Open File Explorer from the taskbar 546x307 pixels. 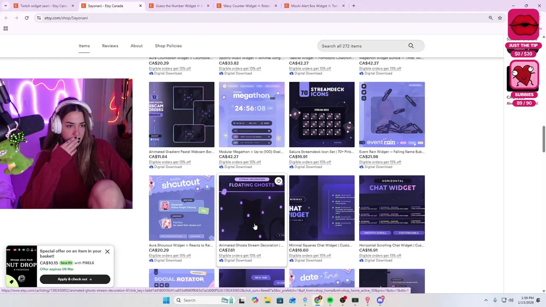(267, 300)
